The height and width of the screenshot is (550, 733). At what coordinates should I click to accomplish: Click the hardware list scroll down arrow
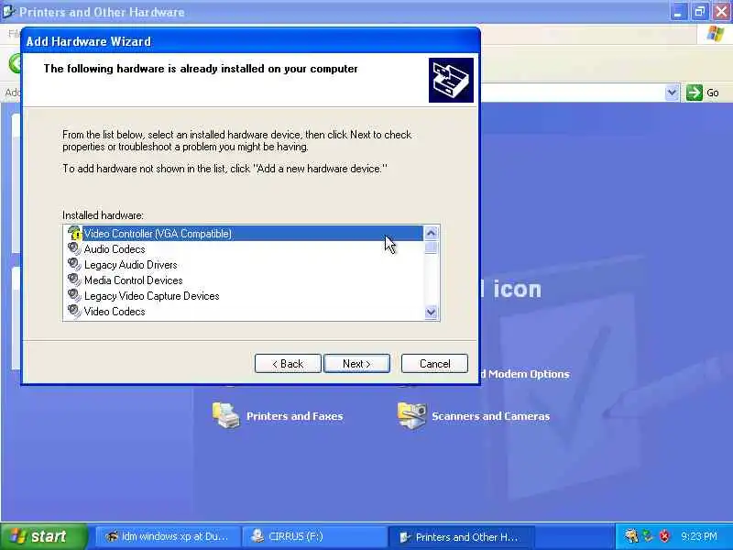[431, 313]
